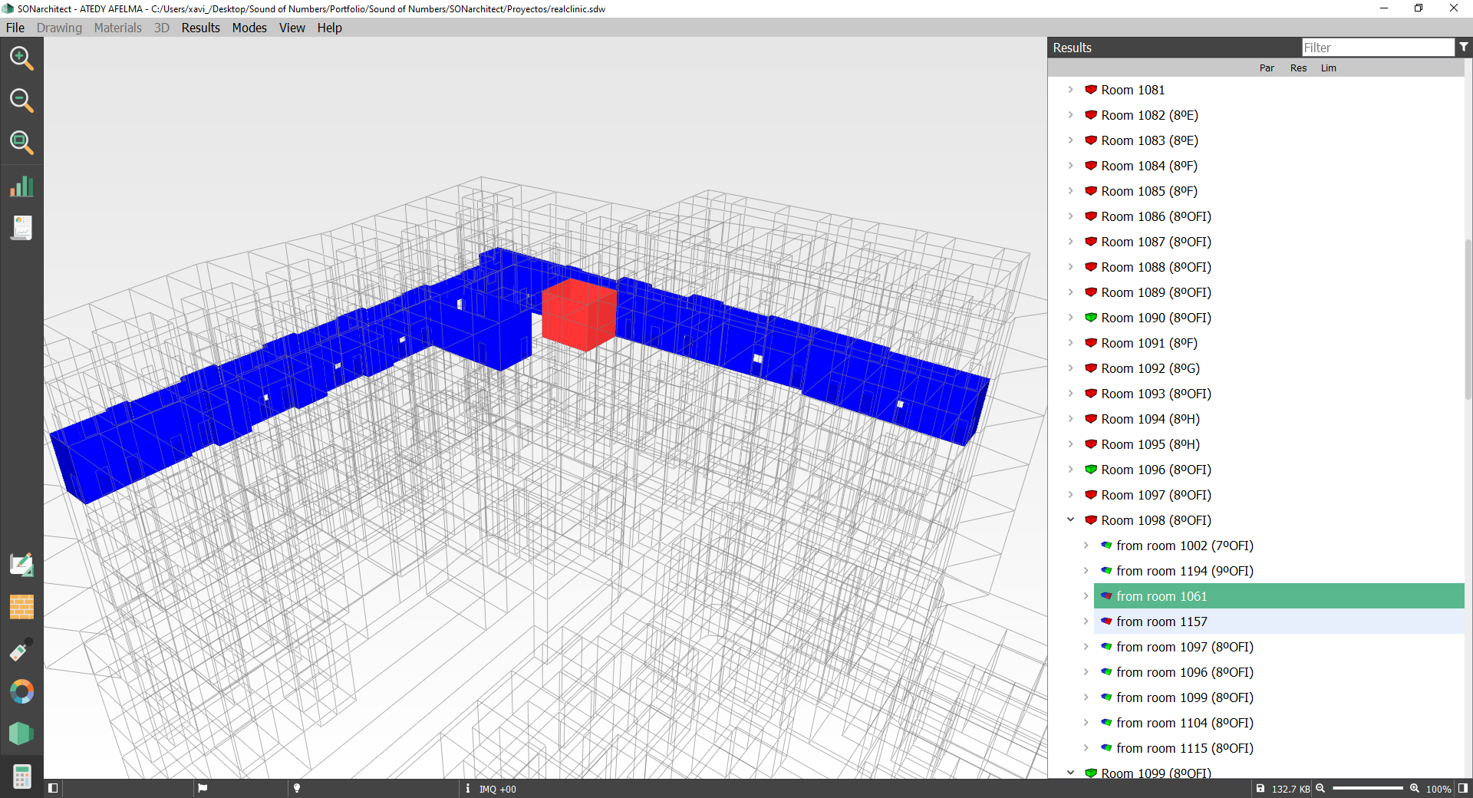Open the report document icon
This screenshot has height=798, width=1473.
tap(21, 228)
